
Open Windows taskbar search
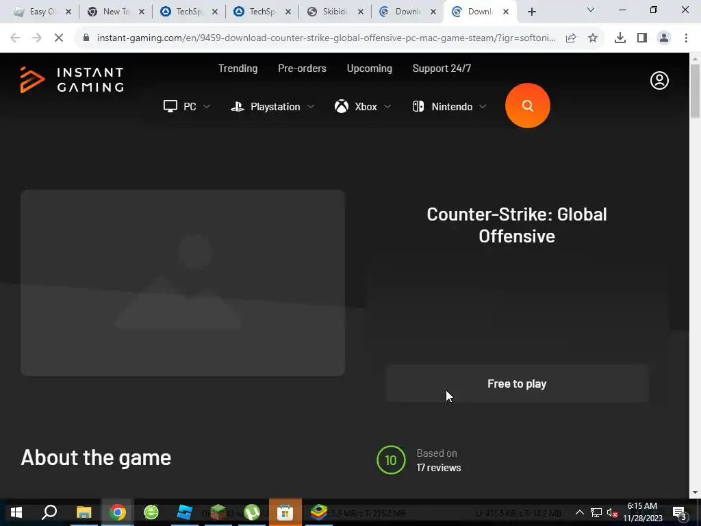point(49,512)
